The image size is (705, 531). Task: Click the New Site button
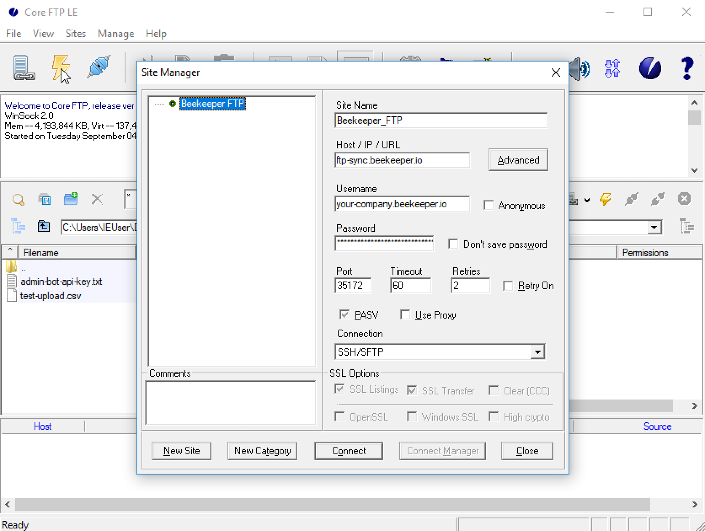(x=182, y=451)
